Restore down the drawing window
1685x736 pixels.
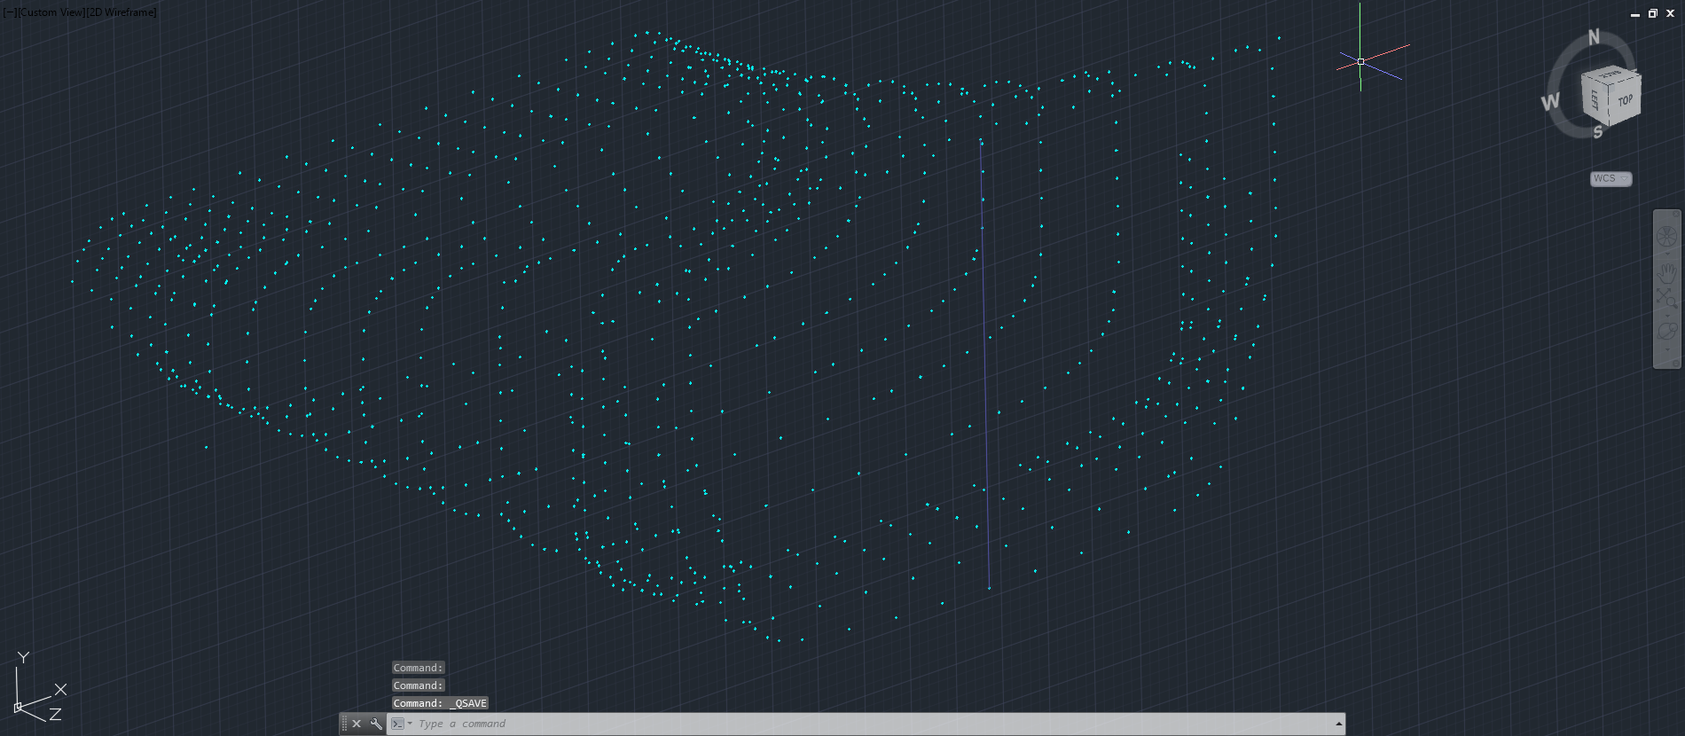(x=1652, y=13)
